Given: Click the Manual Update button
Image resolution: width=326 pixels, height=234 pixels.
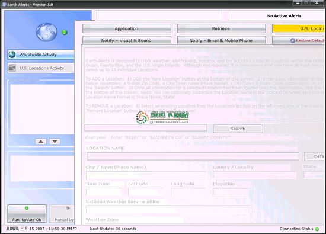Looking at the screenshot, I should (62, 213).
